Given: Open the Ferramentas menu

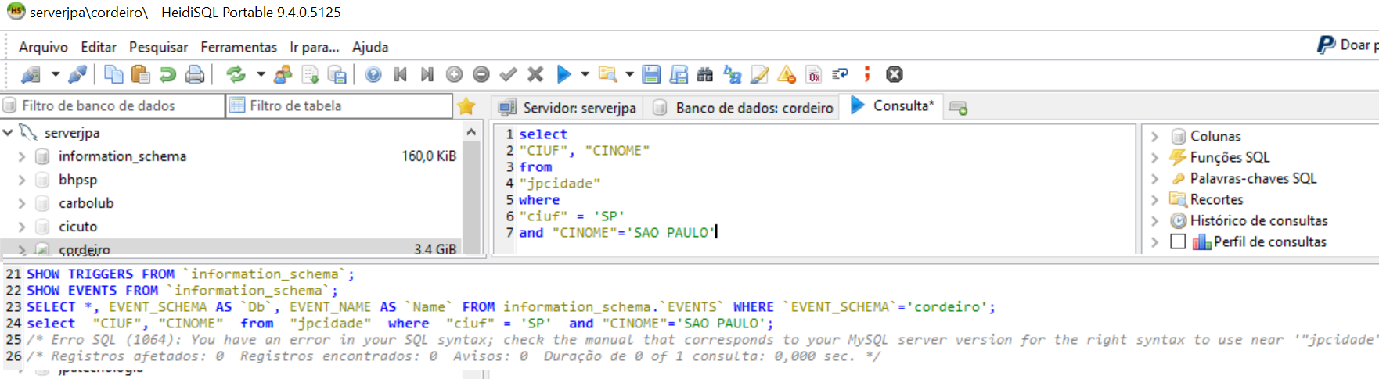Looking at the screenshot, I should [x=239, y=47].
